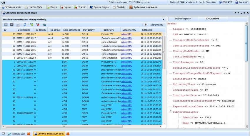This screenshot has height=136, width=250.
Task: Click Divízia: GLOBAL division selector
Action: 183,2
